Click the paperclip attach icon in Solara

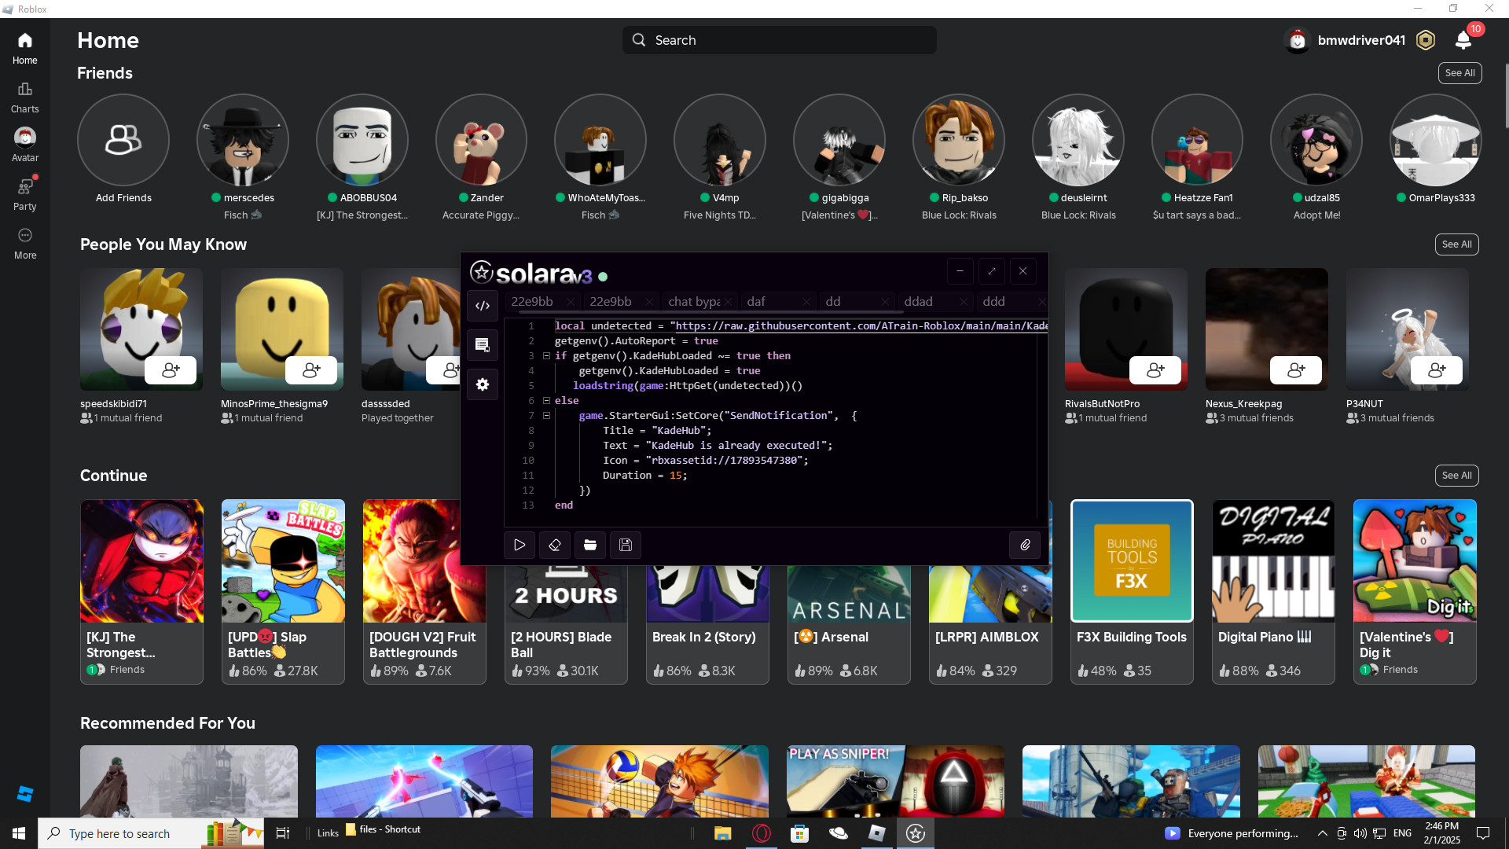pos(1025,545)
